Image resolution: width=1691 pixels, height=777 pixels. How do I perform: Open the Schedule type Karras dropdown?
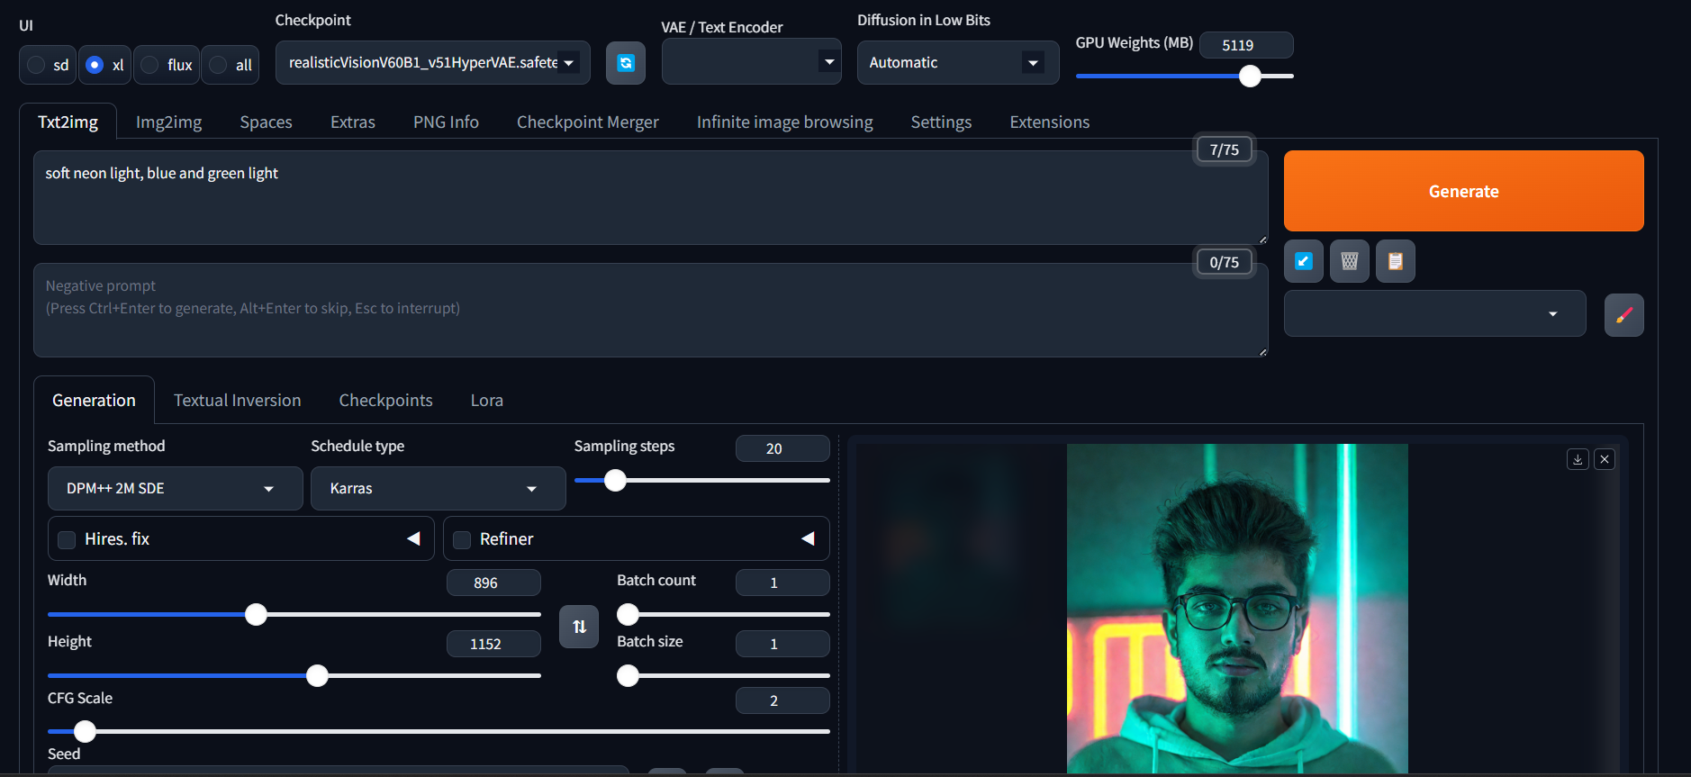click(438, 489)
